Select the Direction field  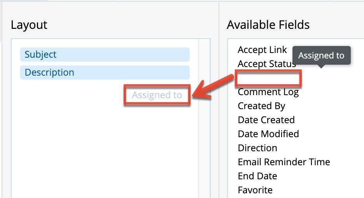(257, 148)
